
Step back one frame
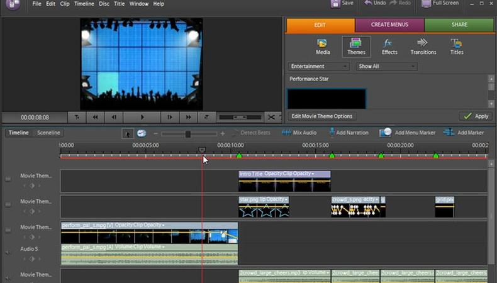click(x=114, y=117)
